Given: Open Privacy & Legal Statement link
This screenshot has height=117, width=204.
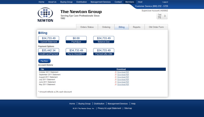Looking at the screenshot, I should tap(109, 108).
